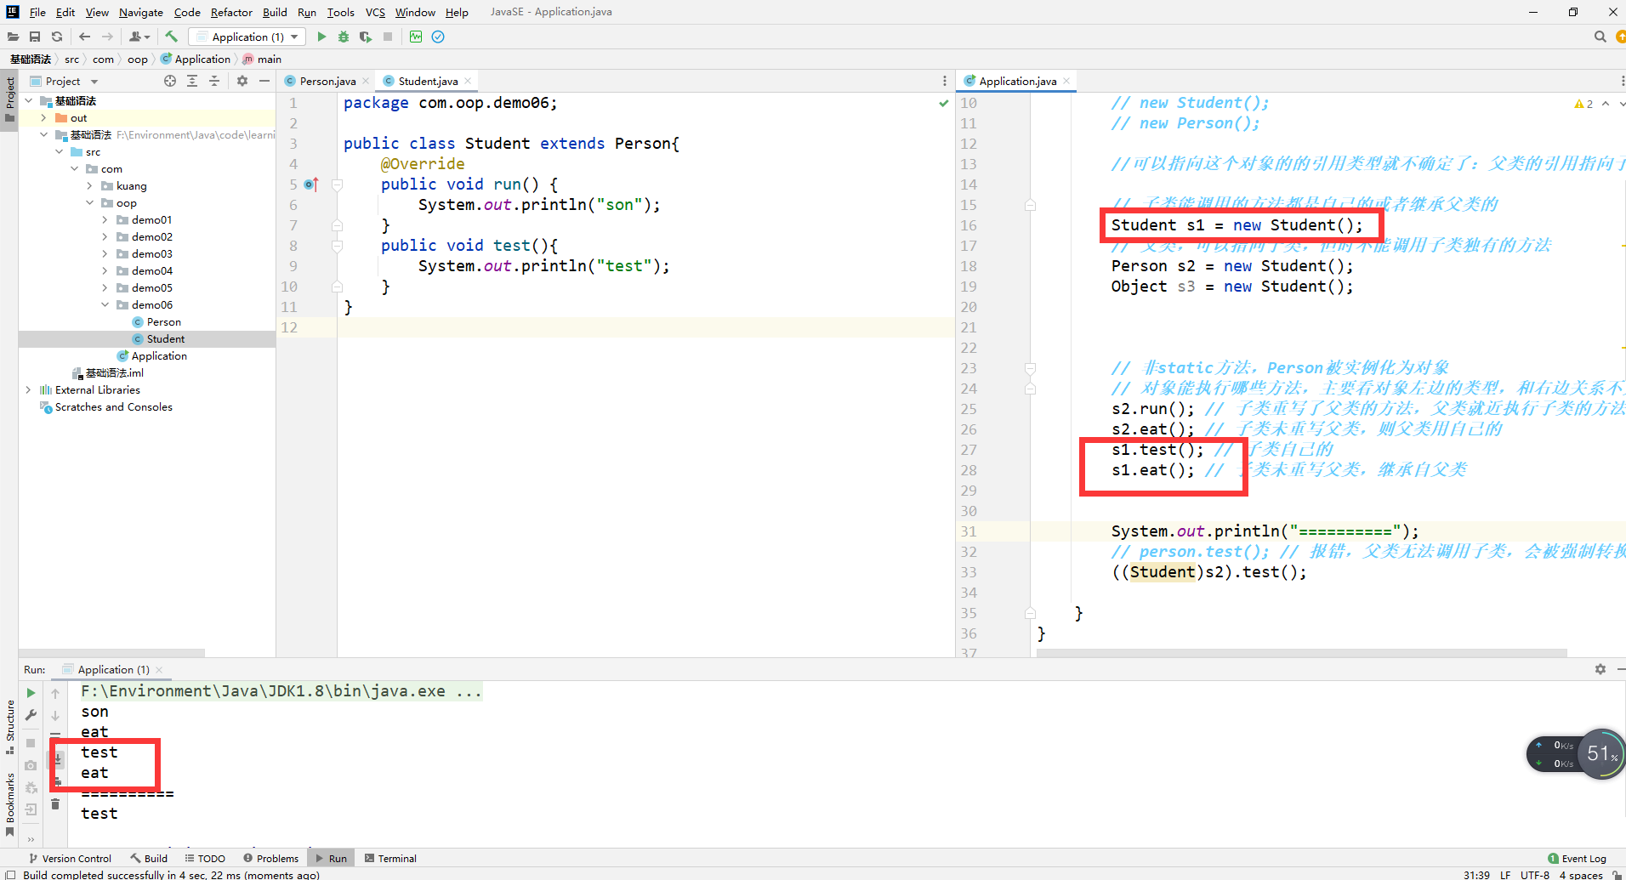The height and width of the screenshot is (880, 1626).
Task: Open the Run panel settings gear
Action: point(1600,669)
